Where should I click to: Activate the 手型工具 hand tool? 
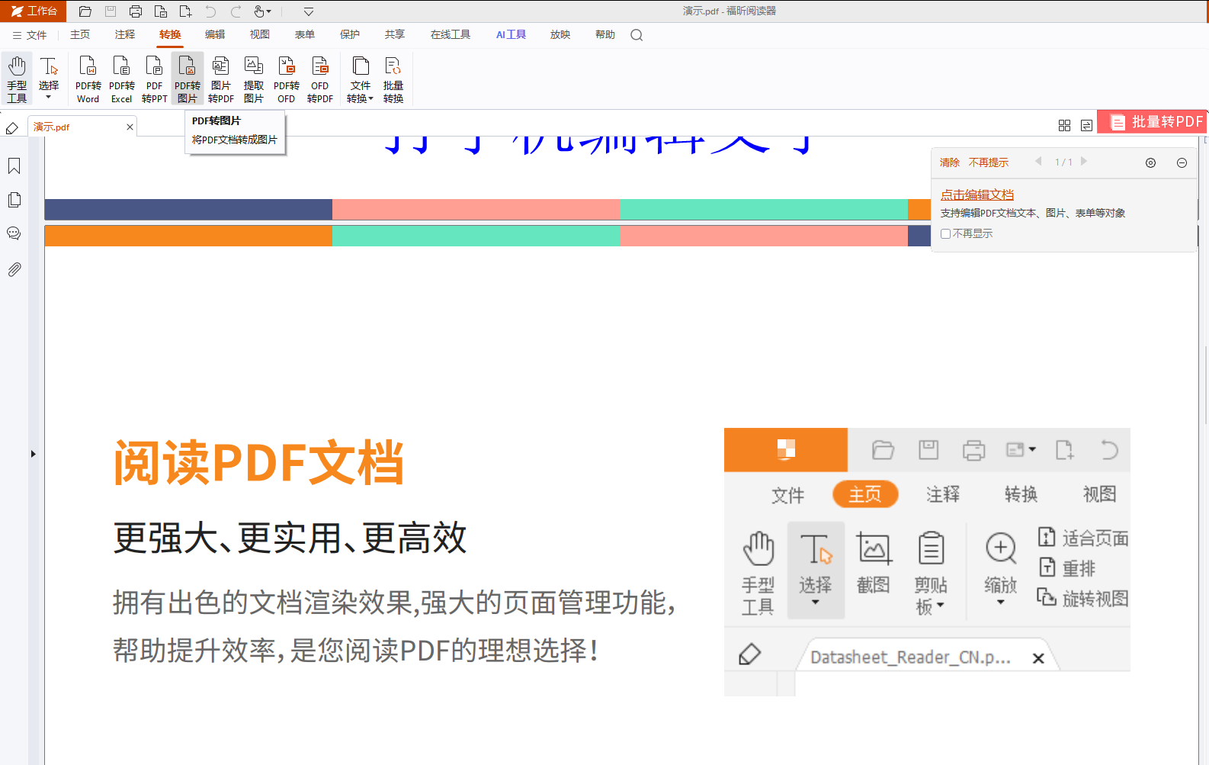coord(17,79)
